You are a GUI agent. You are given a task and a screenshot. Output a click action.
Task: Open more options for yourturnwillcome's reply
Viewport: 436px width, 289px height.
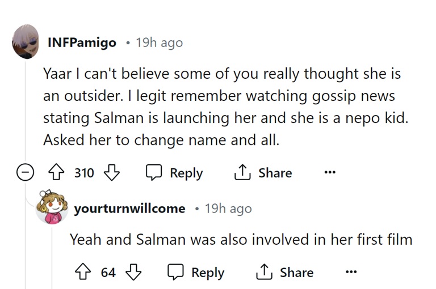click(351, 273)
